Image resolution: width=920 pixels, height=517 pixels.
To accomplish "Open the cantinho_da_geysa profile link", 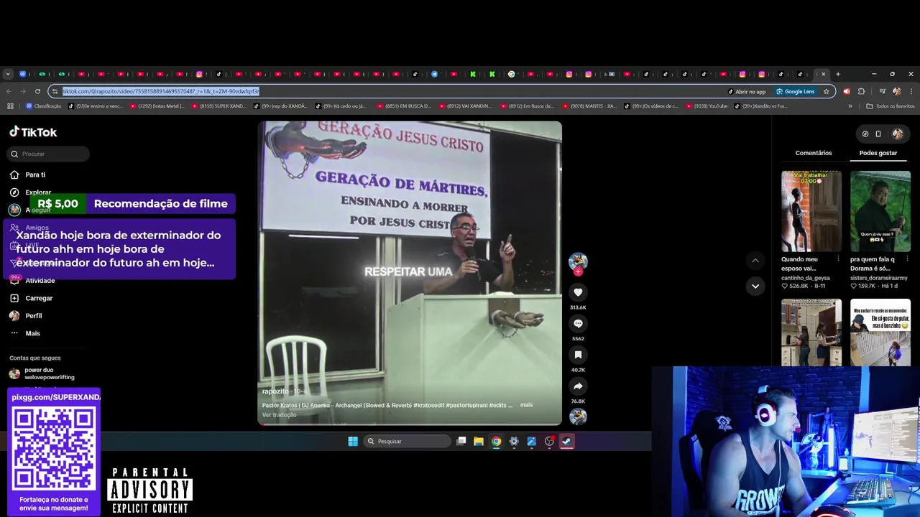I will click(x=805, y=278).
